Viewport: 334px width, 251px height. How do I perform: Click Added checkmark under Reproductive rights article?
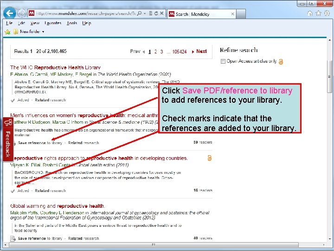point(20,191)
